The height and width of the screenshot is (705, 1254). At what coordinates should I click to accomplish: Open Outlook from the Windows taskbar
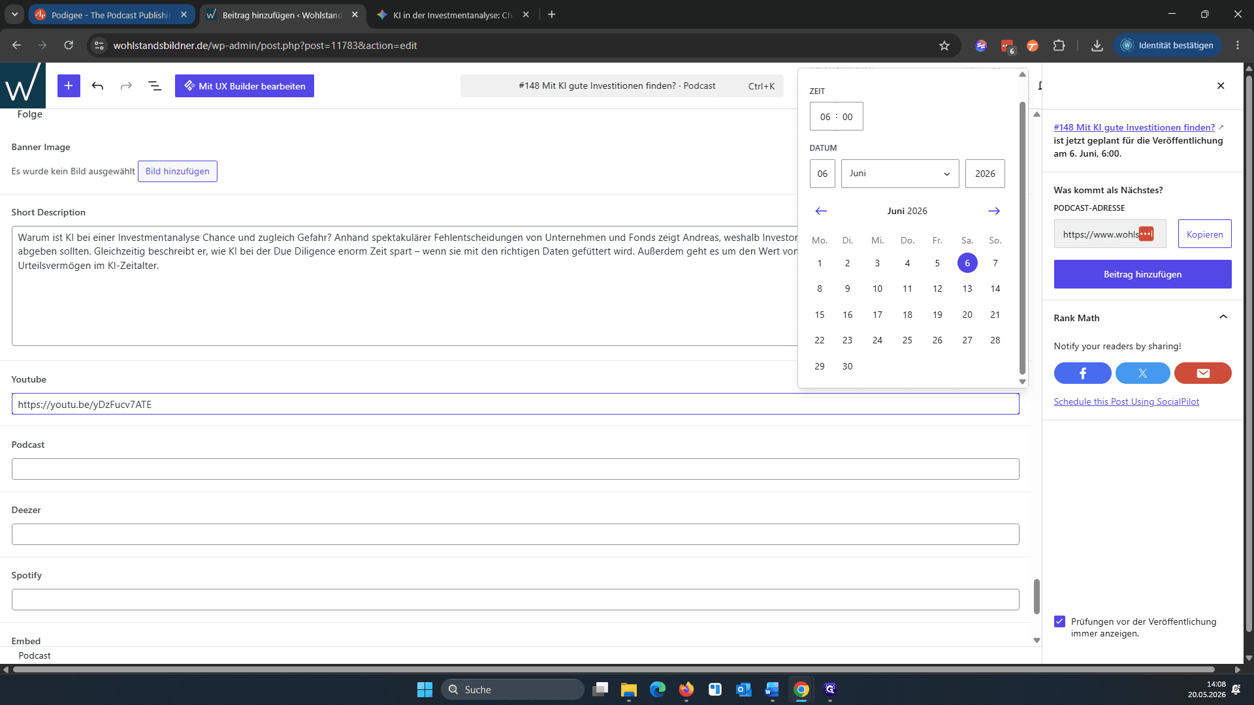click(743, 689)
